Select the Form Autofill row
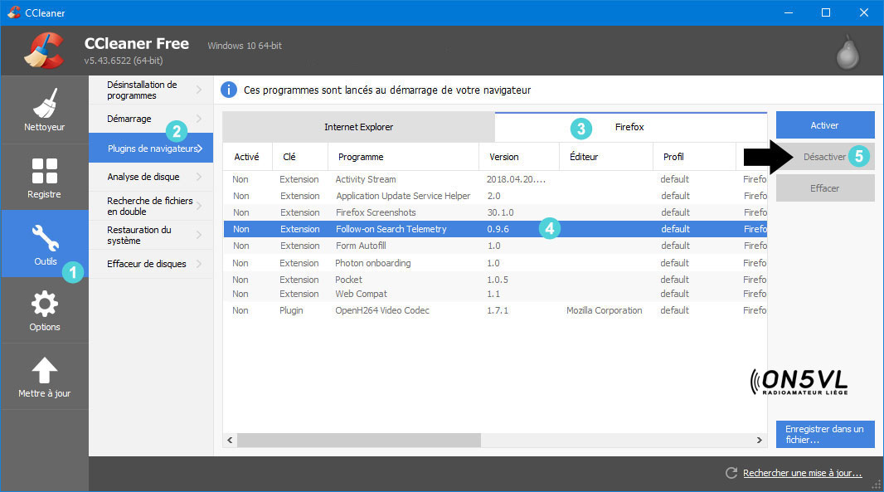 point(495,246)
